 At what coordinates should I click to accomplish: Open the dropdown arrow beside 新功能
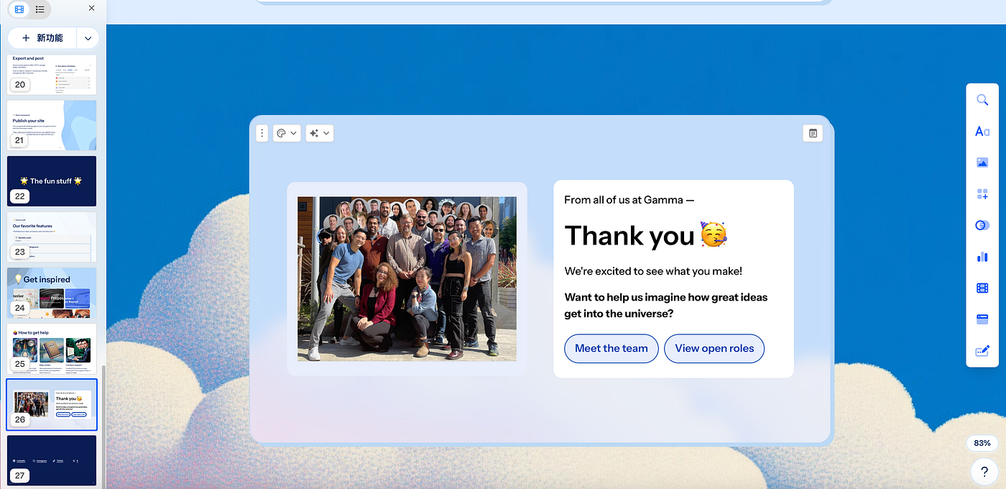tap(88, 38)
